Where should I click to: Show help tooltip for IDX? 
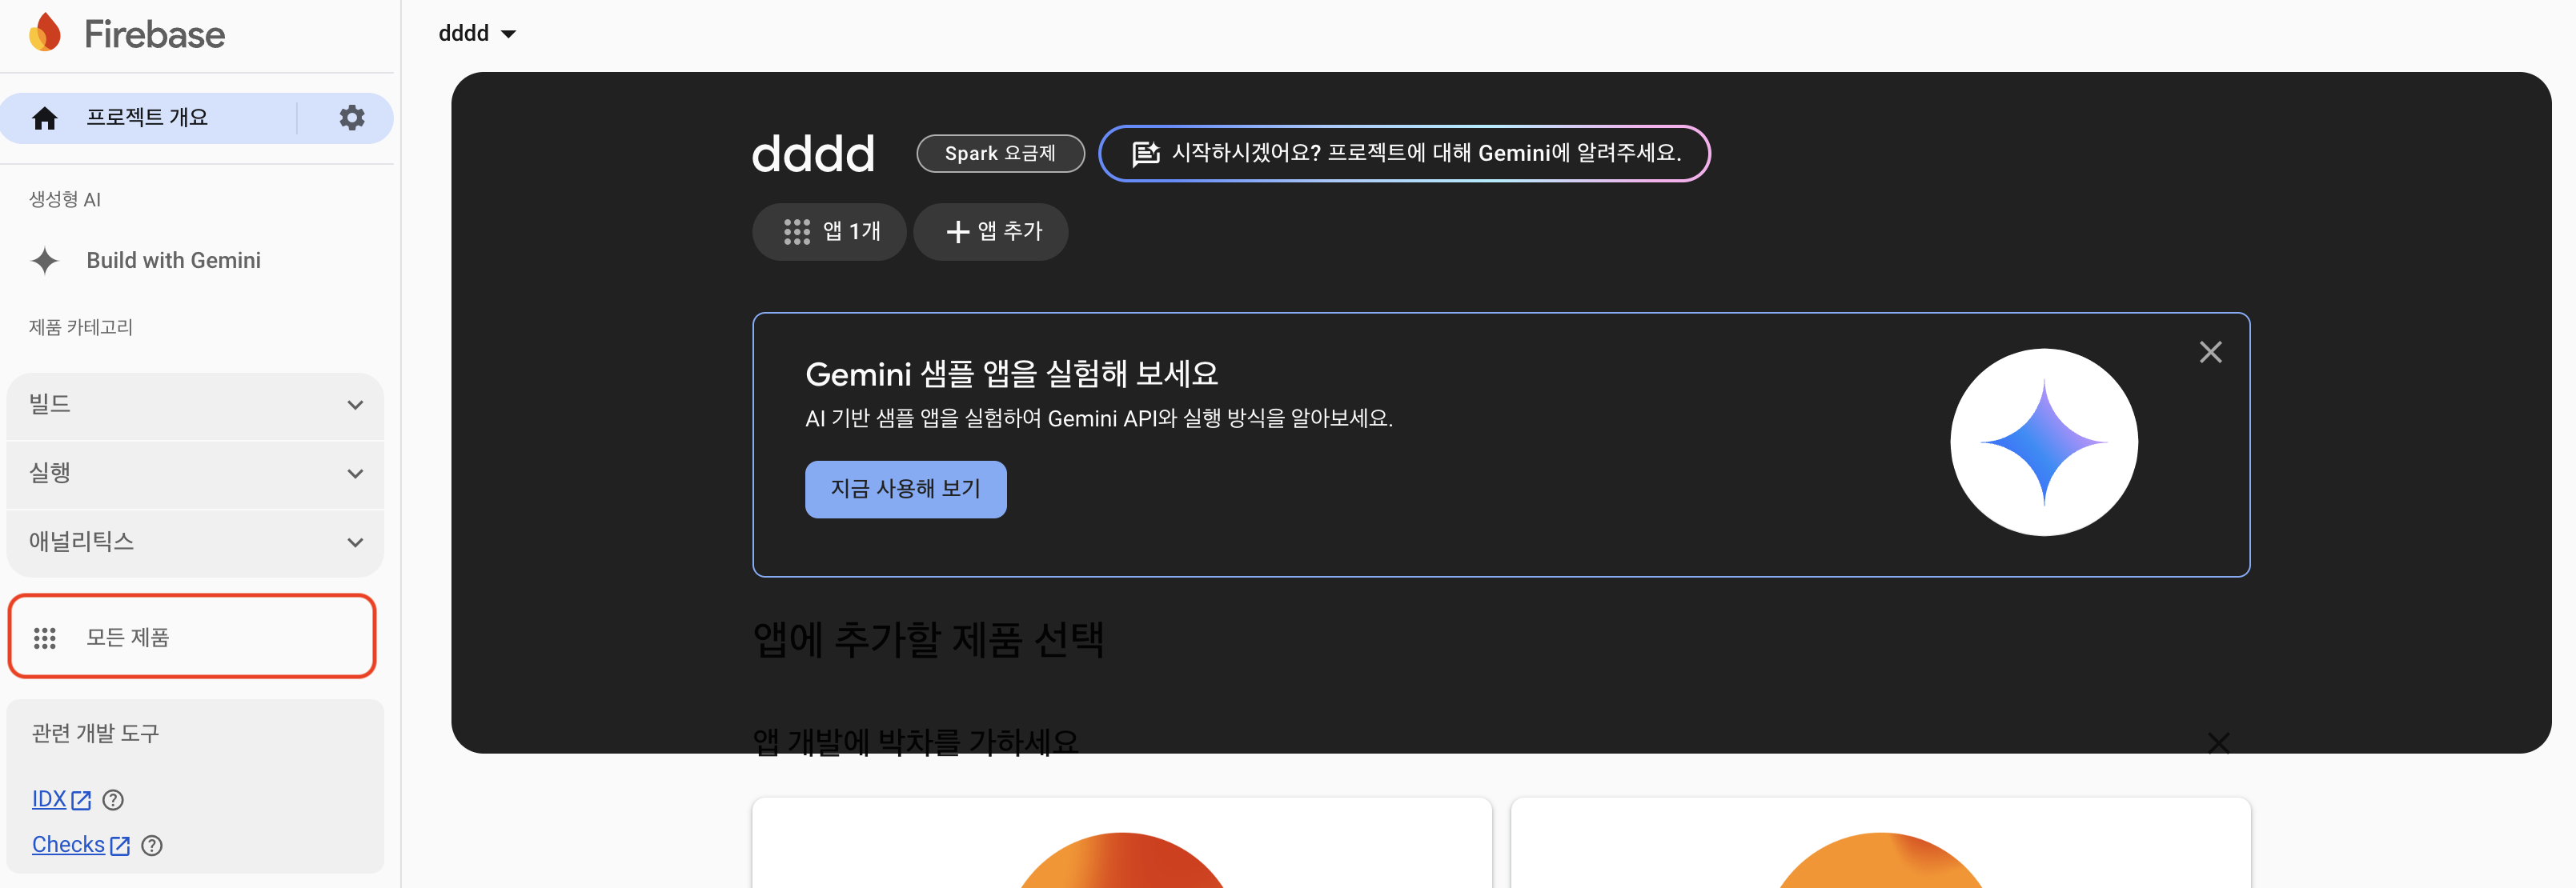pyautogui.click(x=114, y=800)
